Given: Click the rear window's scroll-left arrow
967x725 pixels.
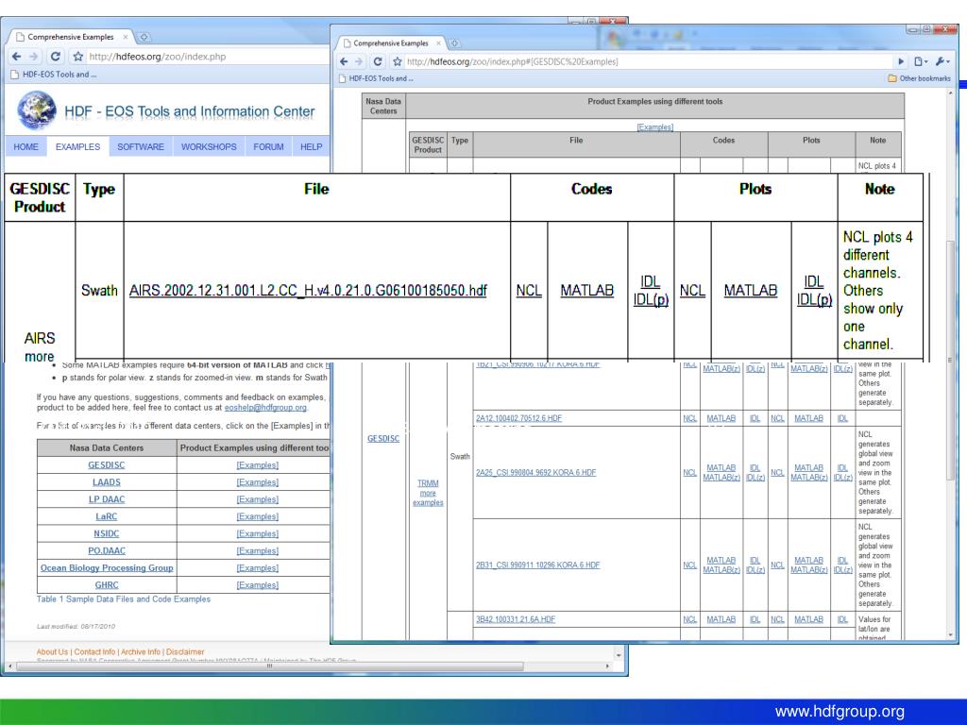Looking at the screenshot, I should click(8, 666).
